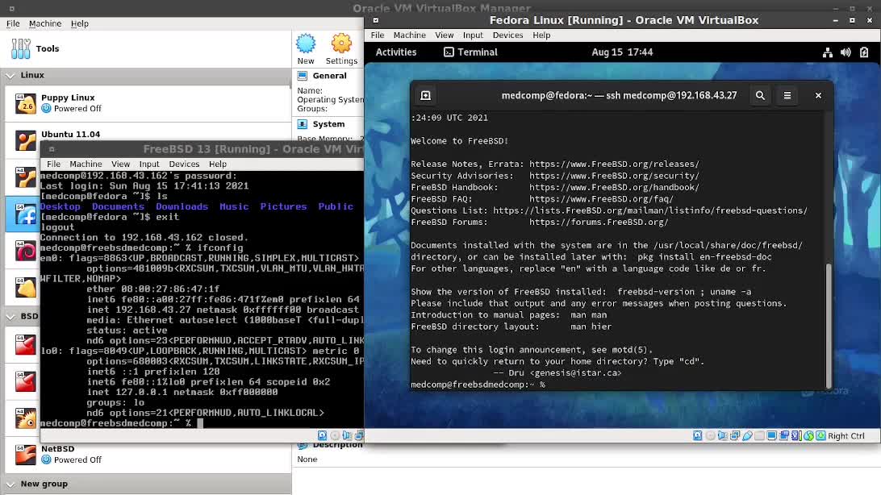Click USB indicator in Fedora status bar
This screenshot has width=881, height=495.
click(x=747, y=435)
